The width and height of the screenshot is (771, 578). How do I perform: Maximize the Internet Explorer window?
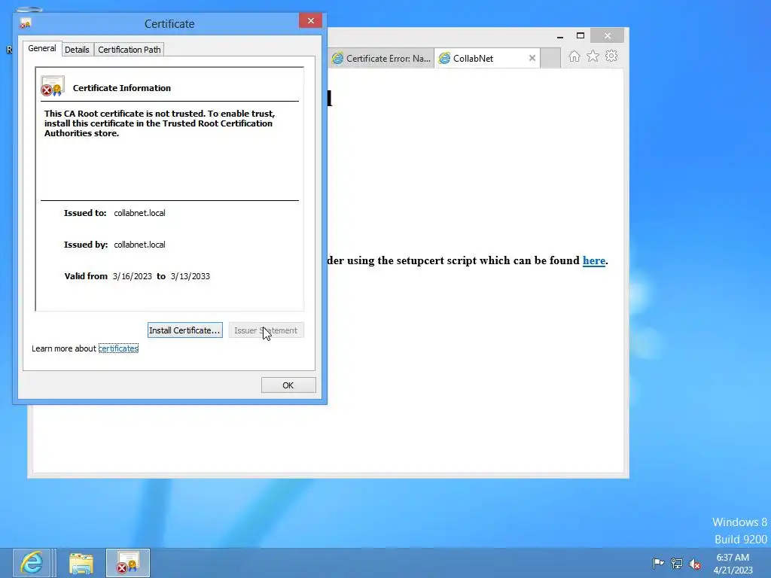581,36
